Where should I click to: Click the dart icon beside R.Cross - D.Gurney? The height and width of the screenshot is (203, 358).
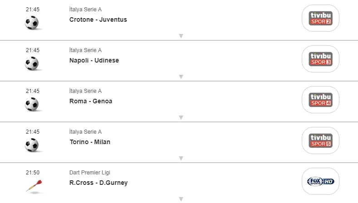coord(33,185)
